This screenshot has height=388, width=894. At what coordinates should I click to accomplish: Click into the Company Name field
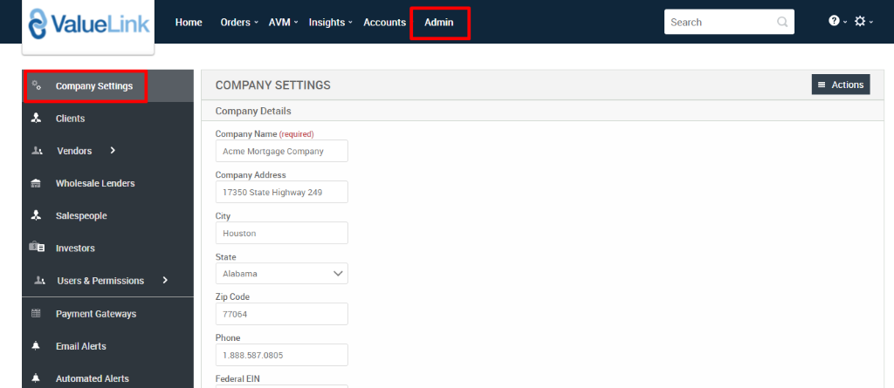pos(281,151)
